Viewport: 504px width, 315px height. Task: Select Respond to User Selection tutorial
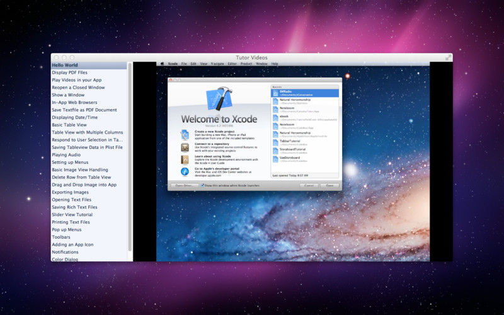89,140
